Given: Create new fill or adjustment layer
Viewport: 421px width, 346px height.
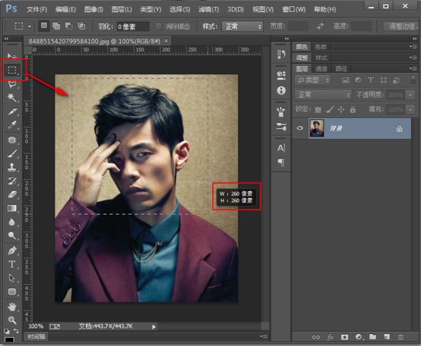Looking at the screenshot, I should 359,337.
